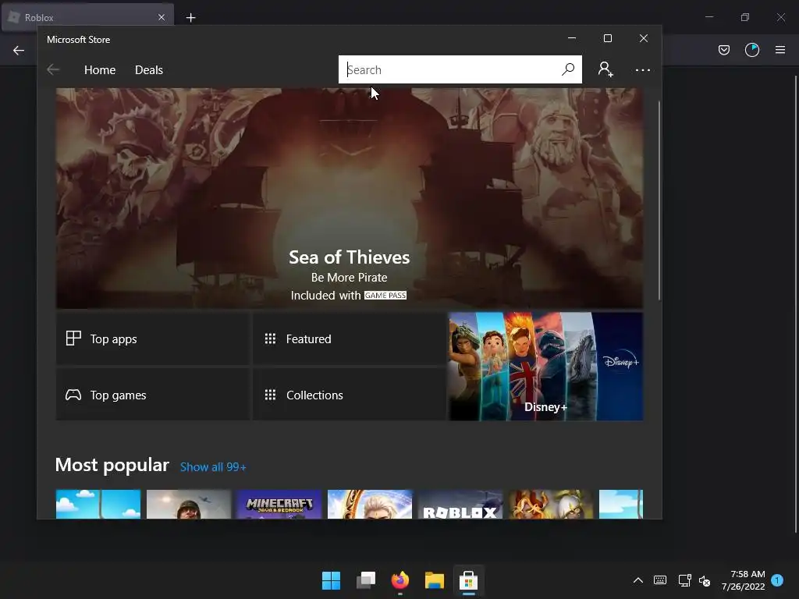Switch to Firefox from the taskbar
This screenshot has height=599, width=799.
[x=400, y=580]
